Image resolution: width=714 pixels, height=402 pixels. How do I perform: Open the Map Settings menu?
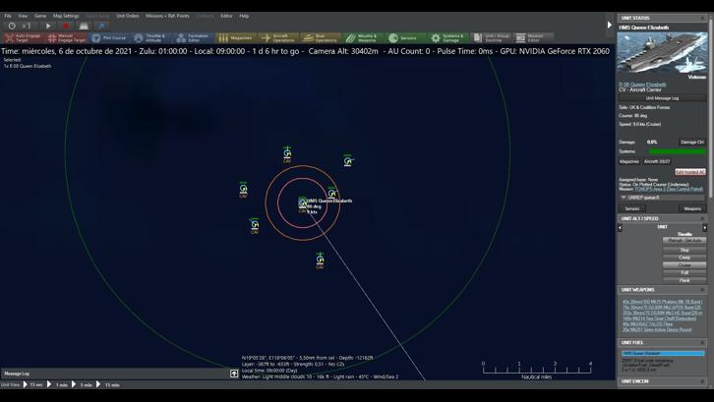tap(66, 16)
